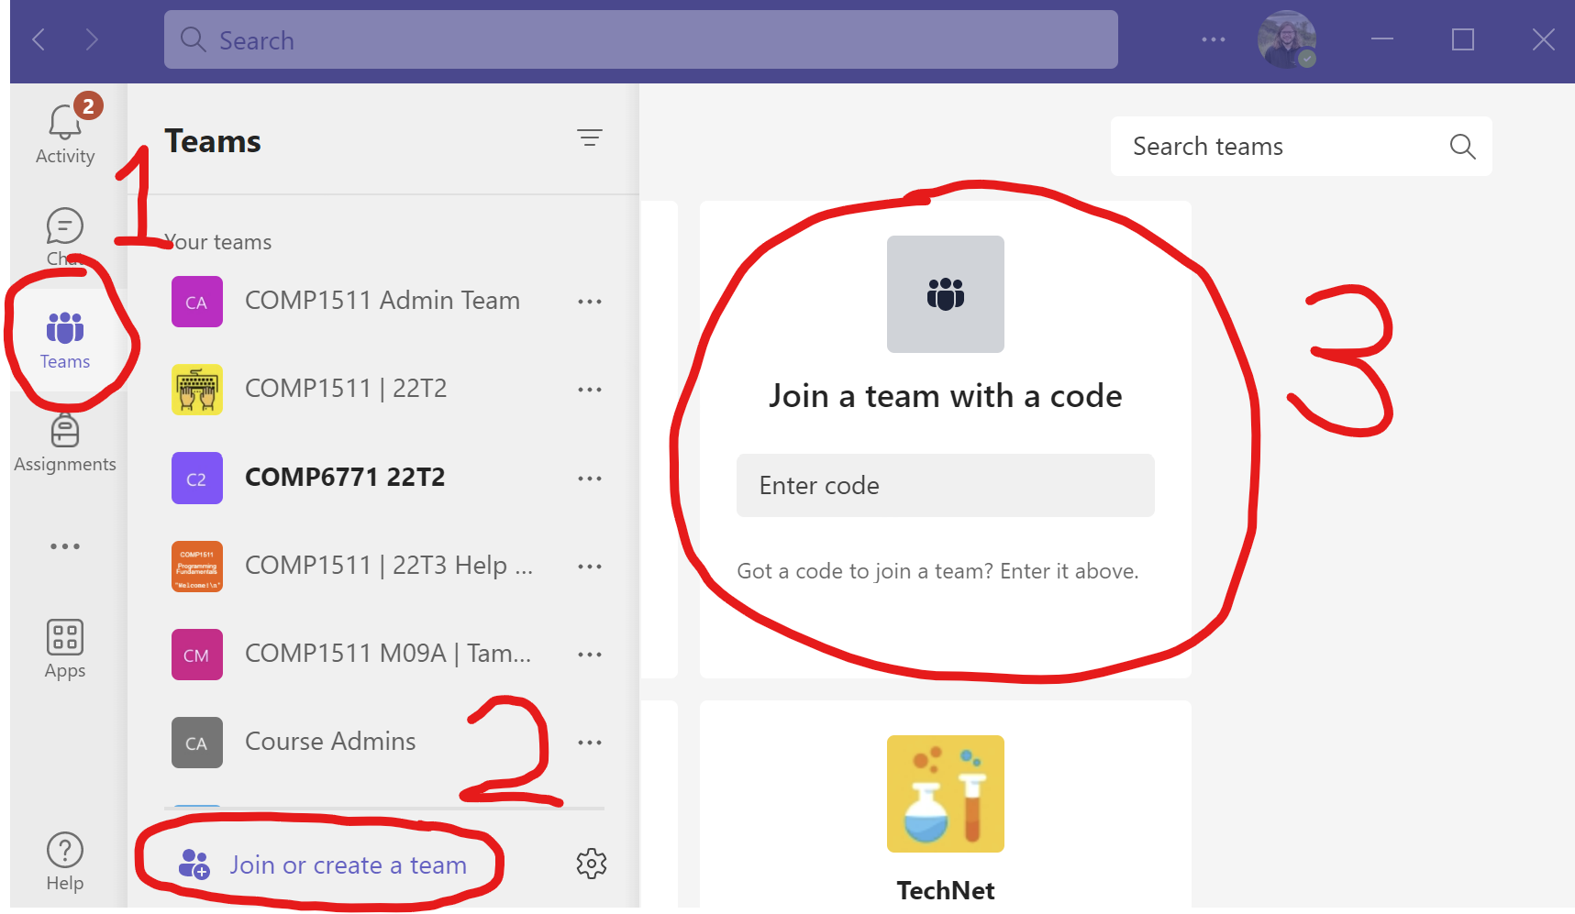Expand more apps ellipsis in sidebar

coord(65,546)
